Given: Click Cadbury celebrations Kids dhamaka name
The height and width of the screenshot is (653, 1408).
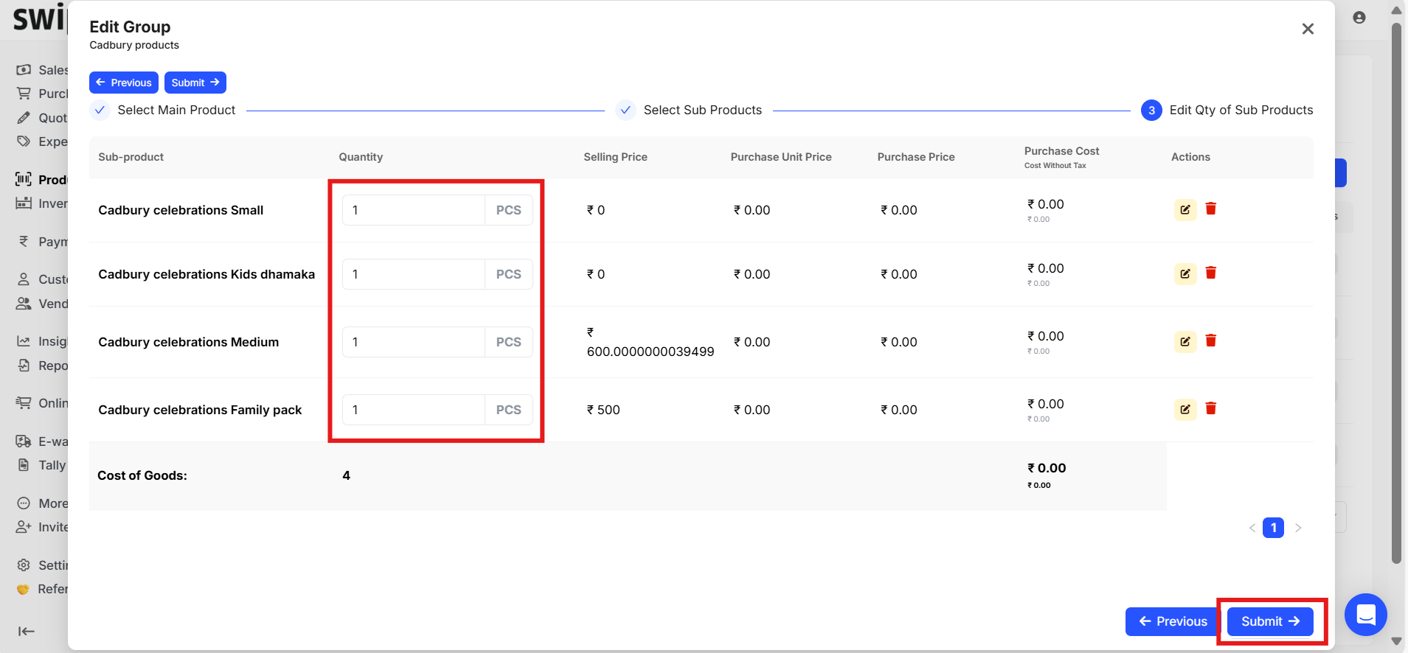Looking at the screenshot, I should tap(207, 274).
